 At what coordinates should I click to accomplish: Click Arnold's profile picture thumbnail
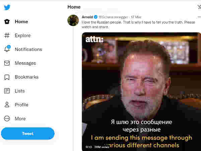(73, 20)
